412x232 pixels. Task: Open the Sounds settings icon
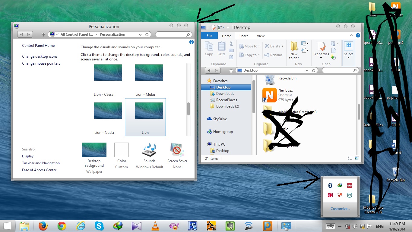coord(149,150)
